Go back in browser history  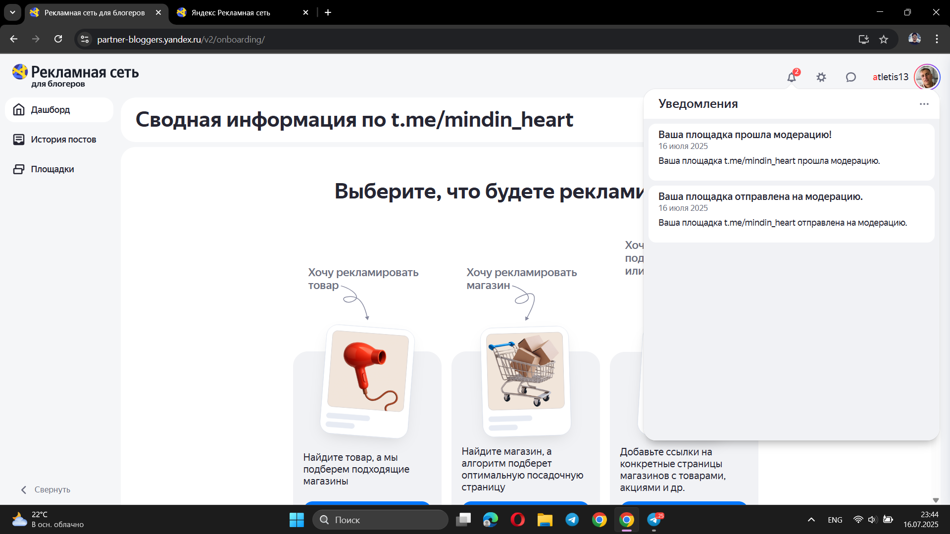14,39
